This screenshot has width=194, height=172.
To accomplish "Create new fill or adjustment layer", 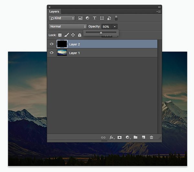I will click(127, 137).
